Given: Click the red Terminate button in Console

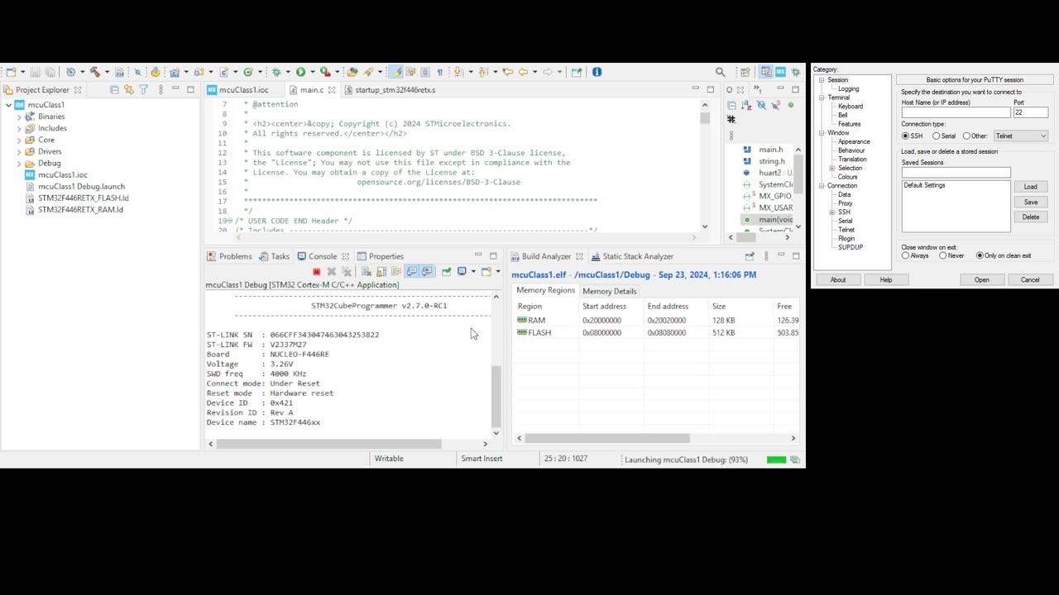Looking at the screenshot, I should click(317, 271).
